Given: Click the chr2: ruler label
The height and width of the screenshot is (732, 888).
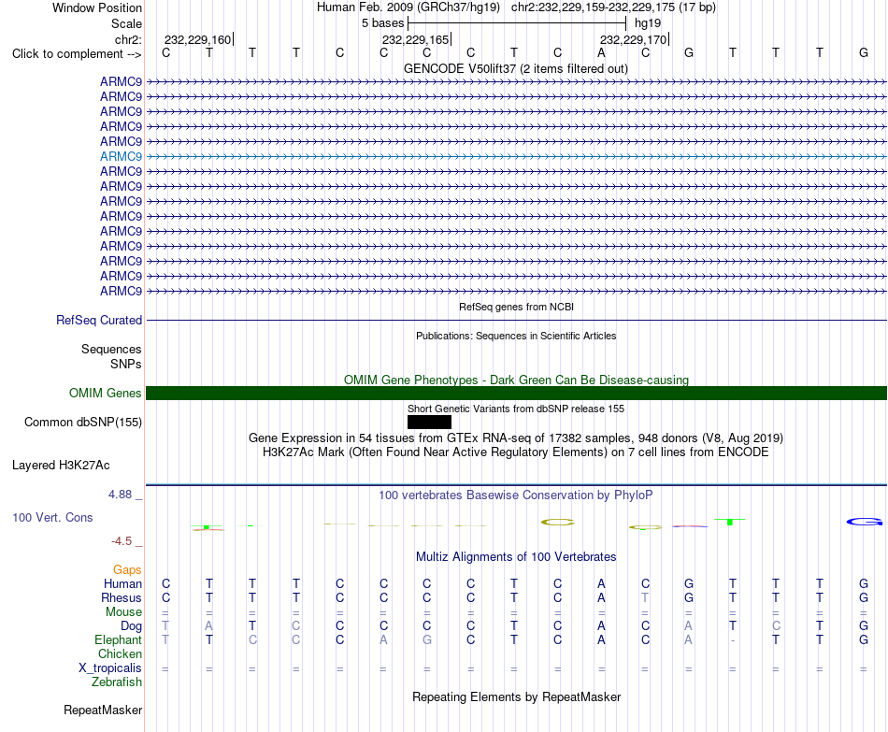Looking at the screenshot, I should [x=128, y=39].
